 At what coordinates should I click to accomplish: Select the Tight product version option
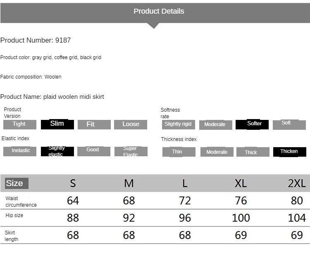pyautogui.click(x=20, y=124)
